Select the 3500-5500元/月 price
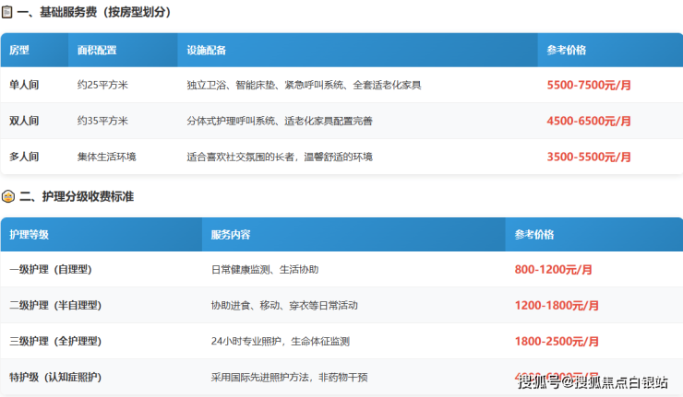 coord(589,157)
